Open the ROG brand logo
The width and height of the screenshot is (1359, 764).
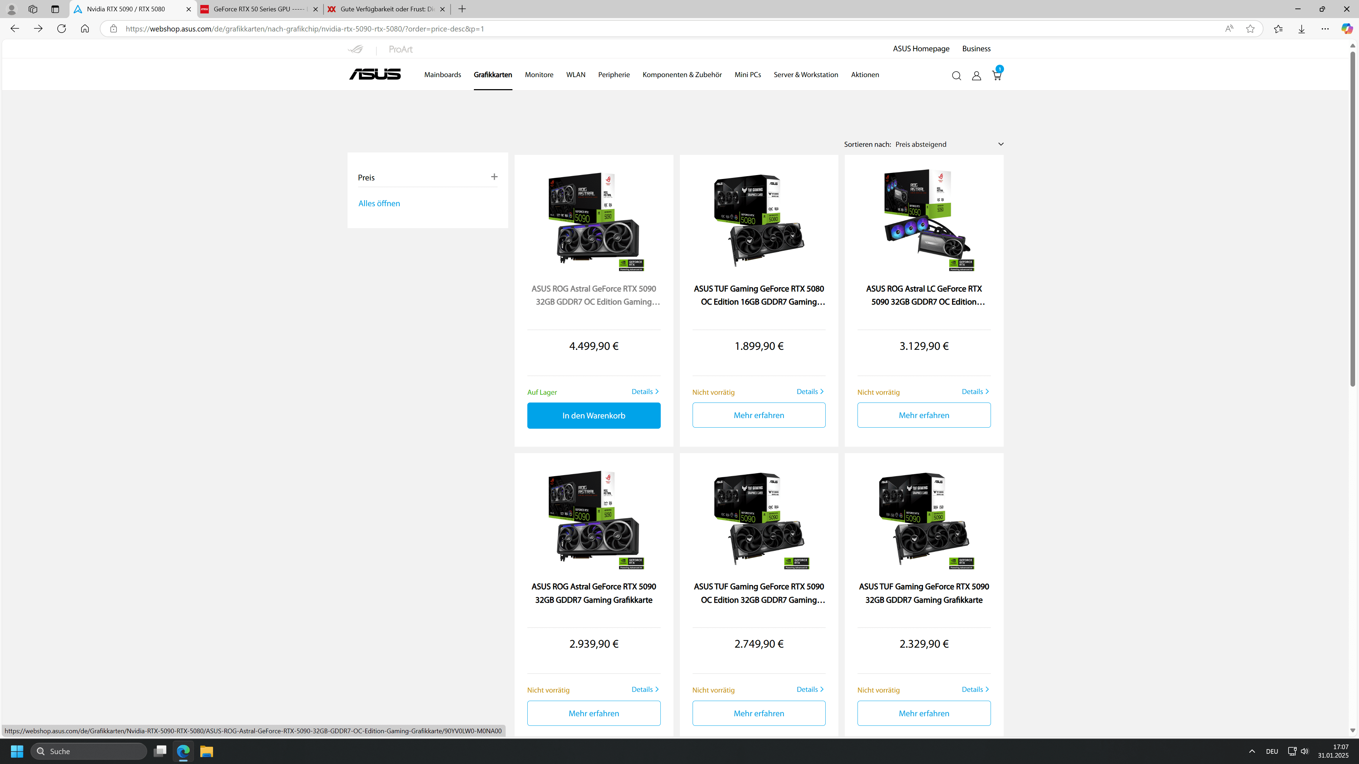(x=356, y=49)
